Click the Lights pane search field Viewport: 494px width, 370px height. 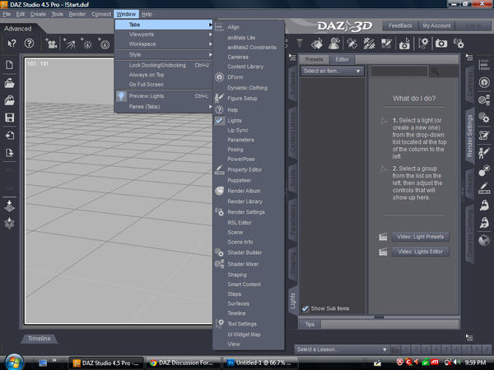pyautogui.click(x=399, y=72)
